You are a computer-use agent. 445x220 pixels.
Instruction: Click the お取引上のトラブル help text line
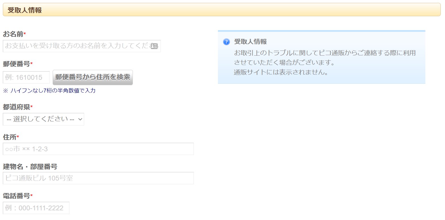coord(324,53)
